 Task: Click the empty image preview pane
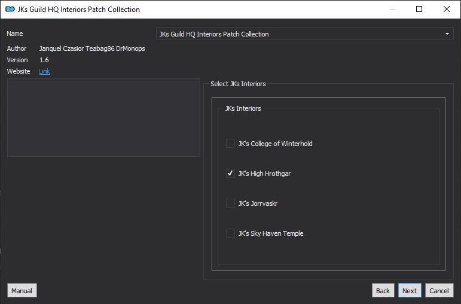[103, 117]
